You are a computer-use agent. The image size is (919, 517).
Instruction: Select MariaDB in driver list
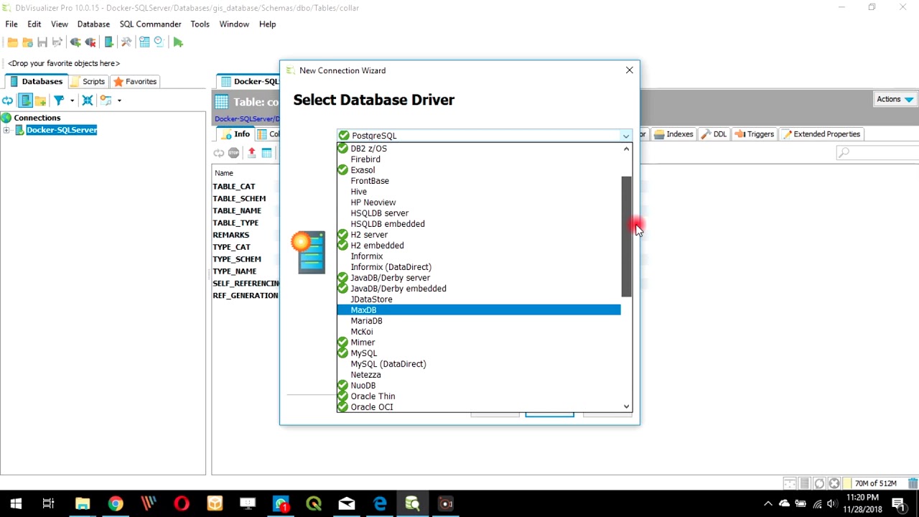478,321
